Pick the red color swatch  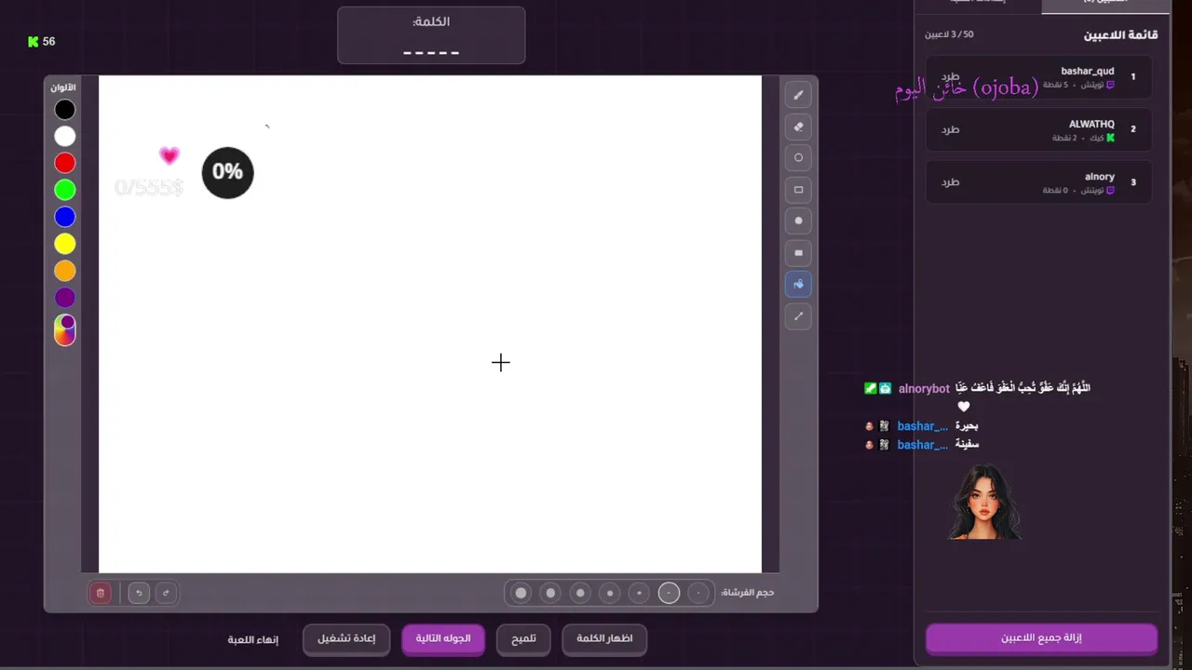tap(64, 164)
